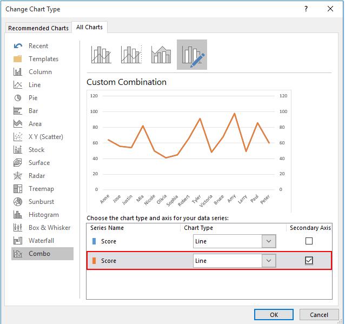Screen dimensions: 345x324
Task: Select the Templates category label
Action: (44, 59)
